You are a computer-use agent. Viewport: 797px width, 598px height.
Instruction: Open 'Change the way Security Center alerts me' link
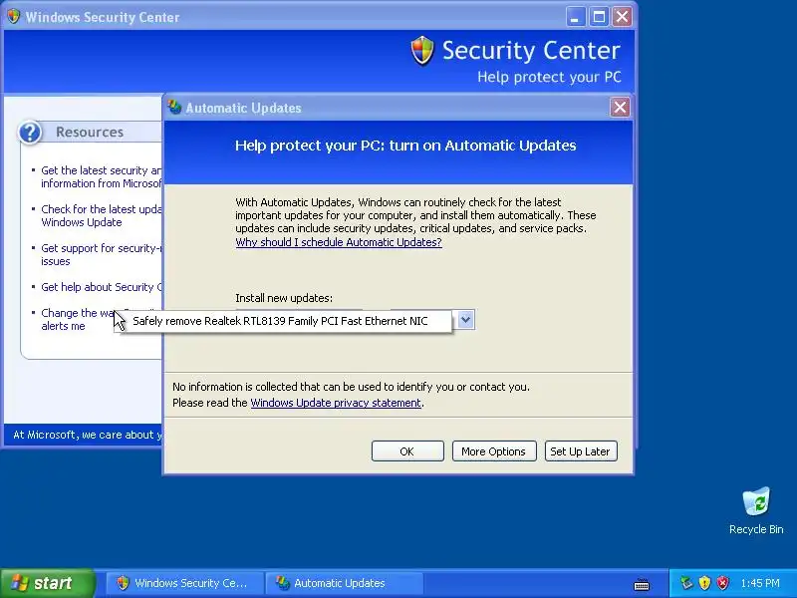tap(77, 319)
